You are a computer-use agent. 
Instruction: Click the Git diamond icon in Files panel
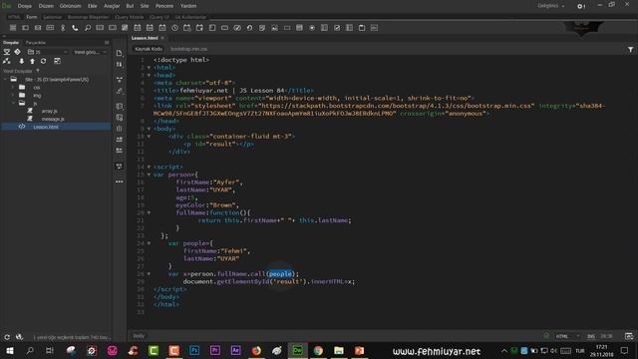pyautogui.click(x=18, y=52)
